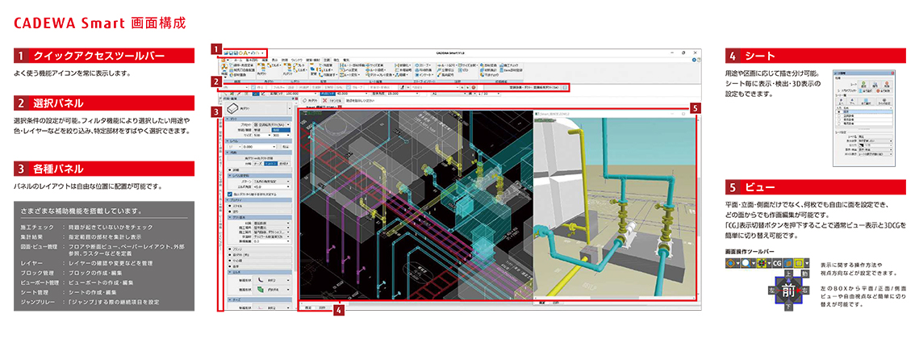
Task: Select the 電気設備 radio button in sheet panel
Action: pyautogui.click(x=838, y=123)
